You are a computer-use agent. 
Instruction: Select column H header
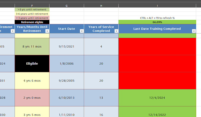[x=101, y=6]
